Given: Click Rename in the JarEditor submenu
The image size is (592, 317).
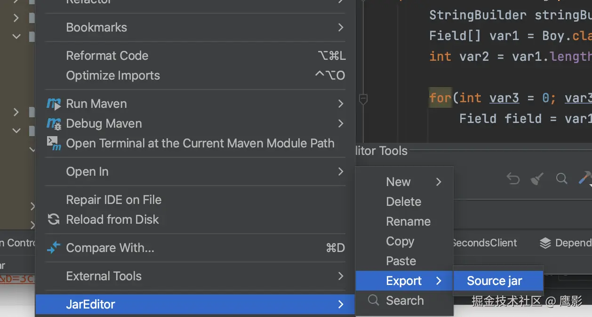Looking at the screenshot, I should [x=408, y=221].
